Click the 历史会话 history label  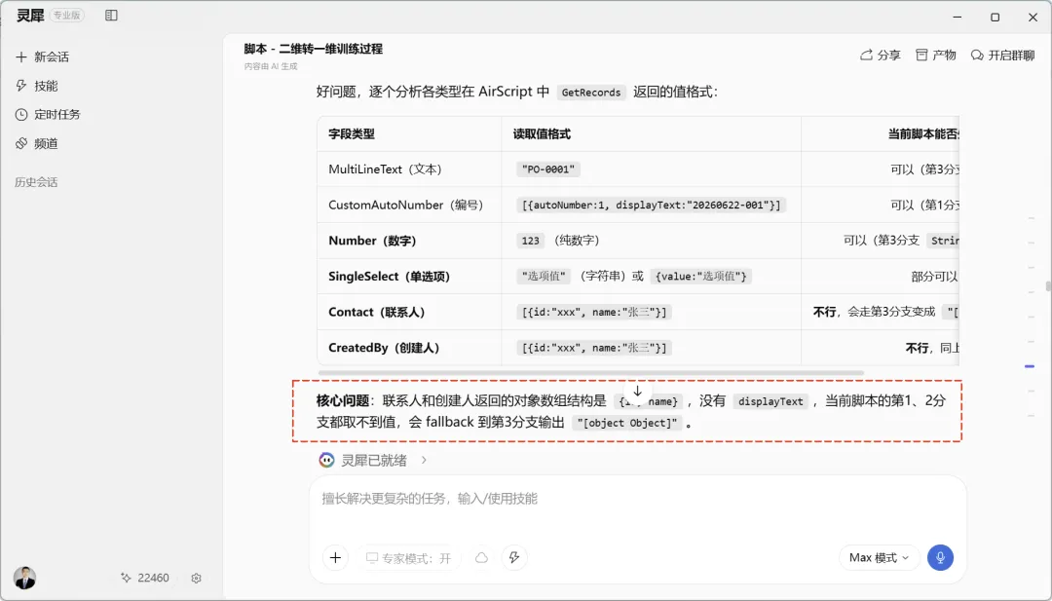(x=36, y=182)
